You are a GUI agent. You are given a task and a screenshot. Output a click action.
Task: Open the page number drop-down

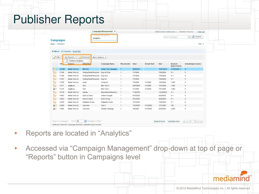(x=193, y=122)
